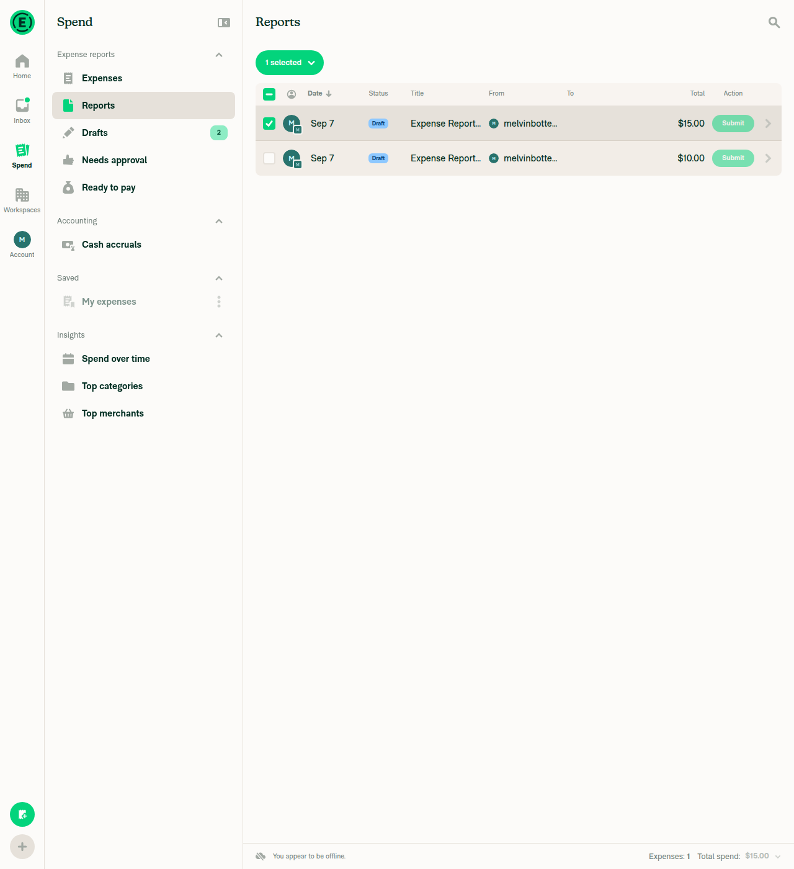Screen dimensions: 794x869
Task: Open the search magnifier icon
Action: point(774,22)
